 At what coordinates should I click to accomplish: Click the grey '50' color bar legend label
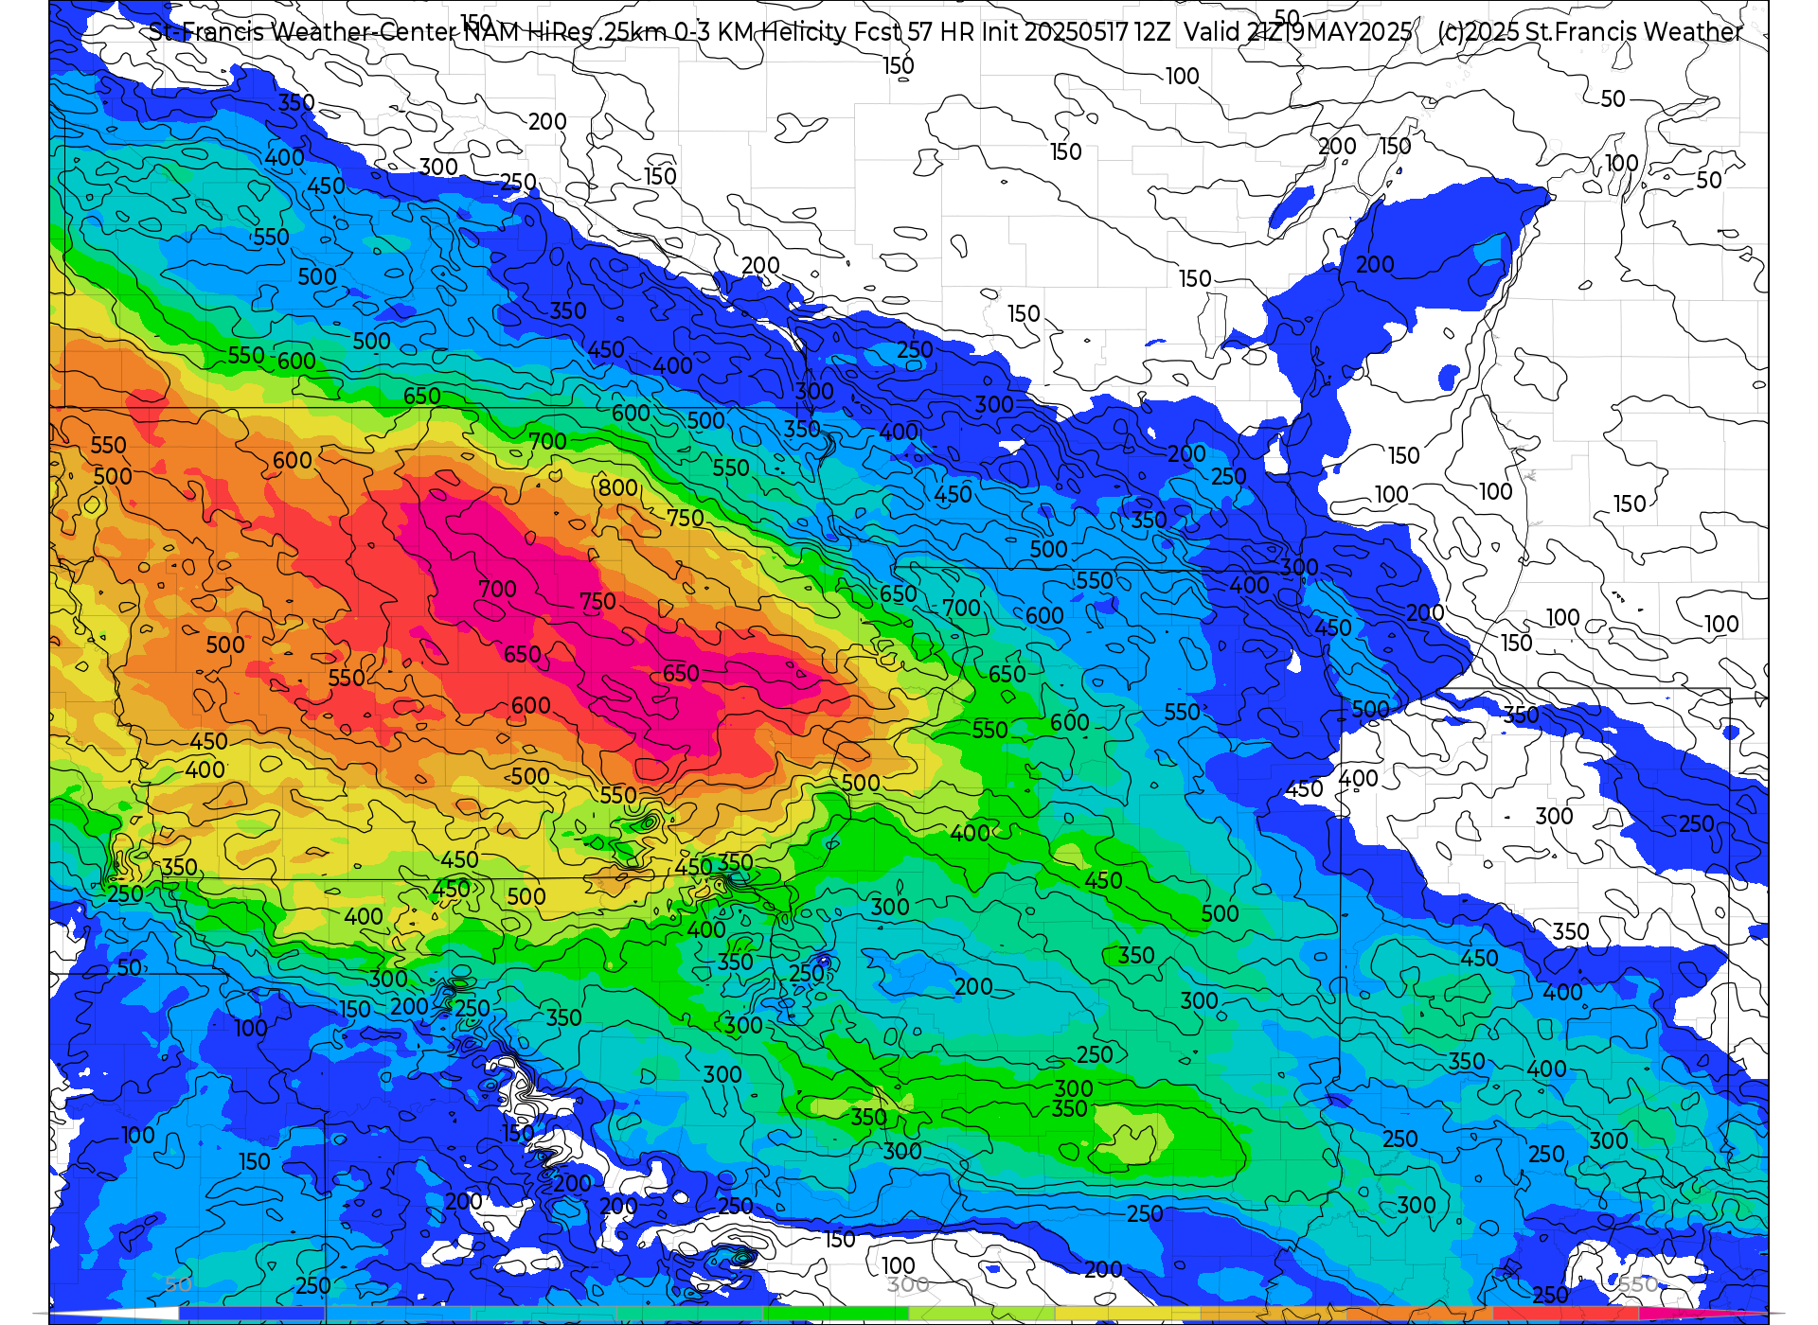(178, 1284)
